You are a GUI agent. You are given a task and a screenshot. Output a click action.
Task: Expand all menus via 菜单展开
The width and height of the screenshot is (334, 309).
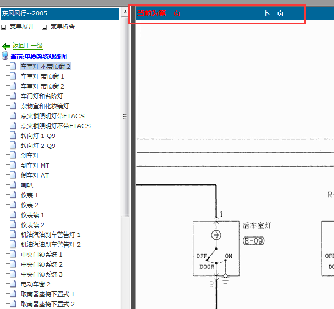[x=21, y=27]
